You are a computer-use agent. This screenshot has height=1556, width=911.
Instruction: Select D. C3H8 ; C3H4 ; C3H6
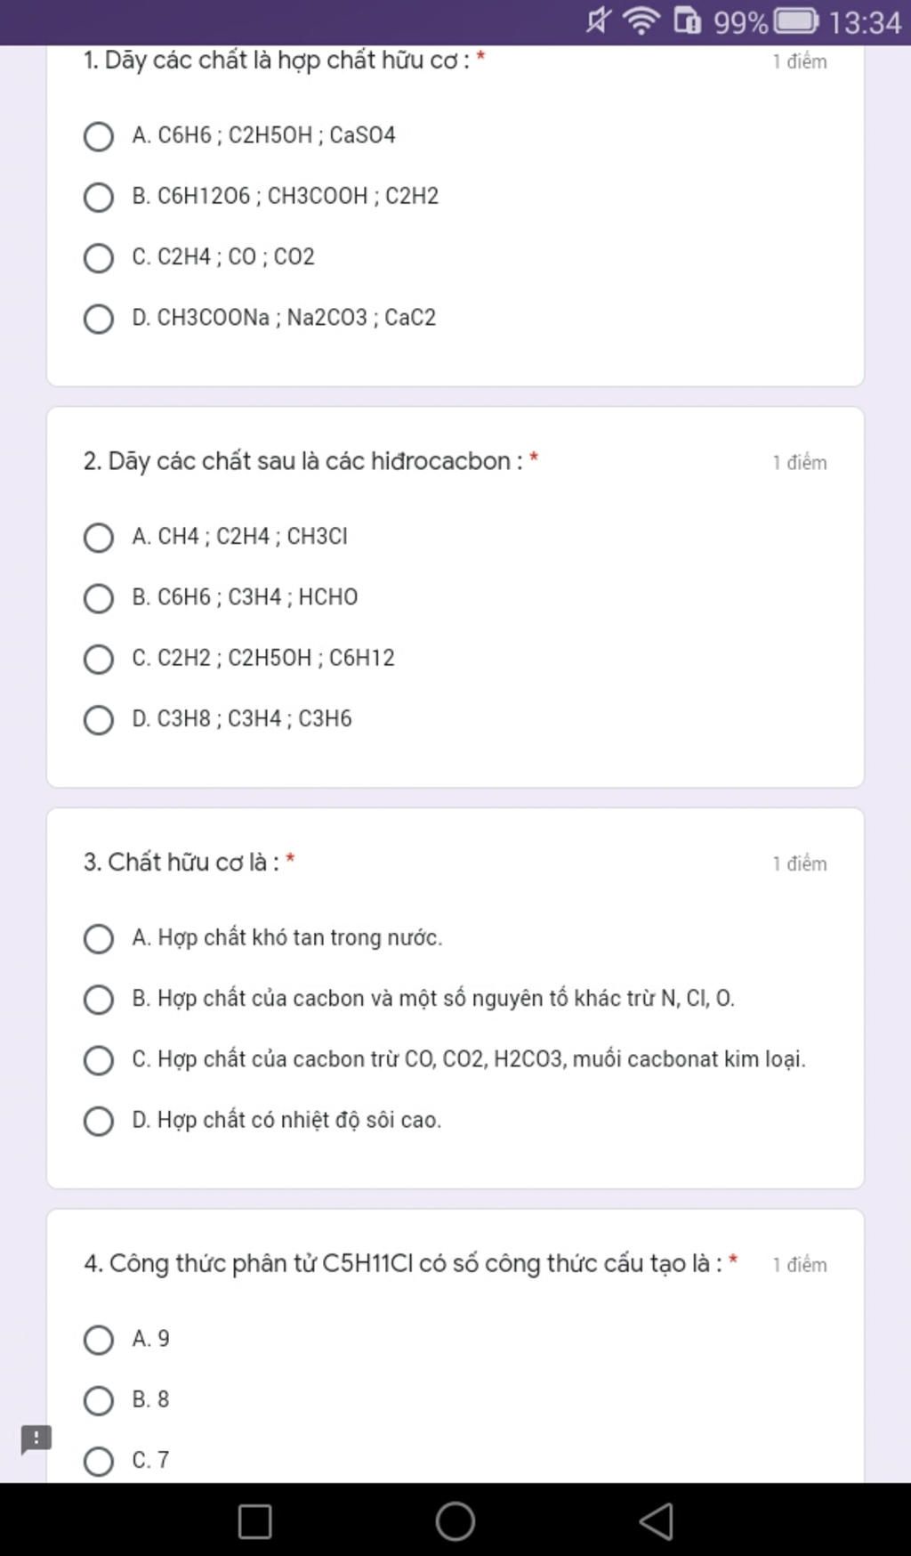click(217, 719)
